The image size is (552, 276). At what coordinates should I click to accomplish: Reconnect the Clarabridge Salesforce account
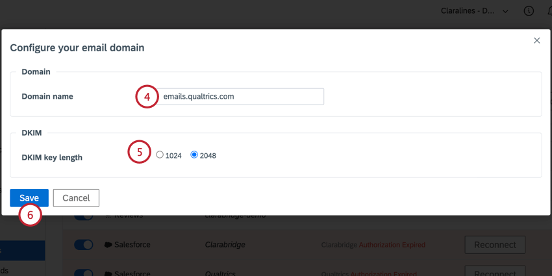(x=495, y=245)
